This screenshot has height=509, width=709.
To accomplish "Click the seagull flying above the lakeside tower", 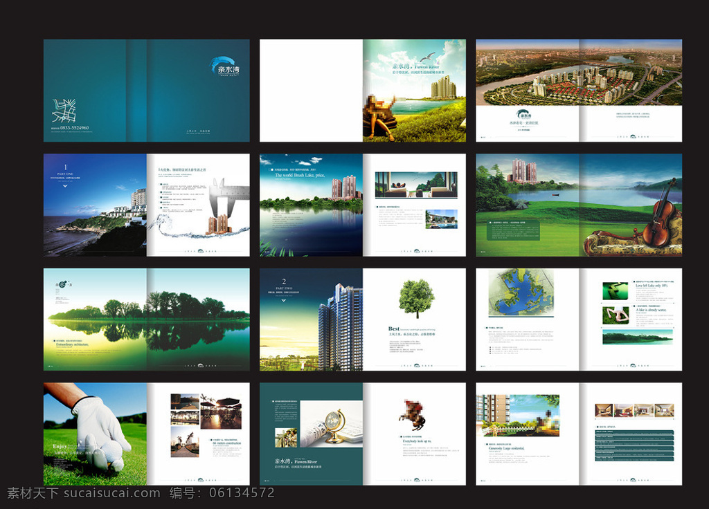I will click(427, 58).
